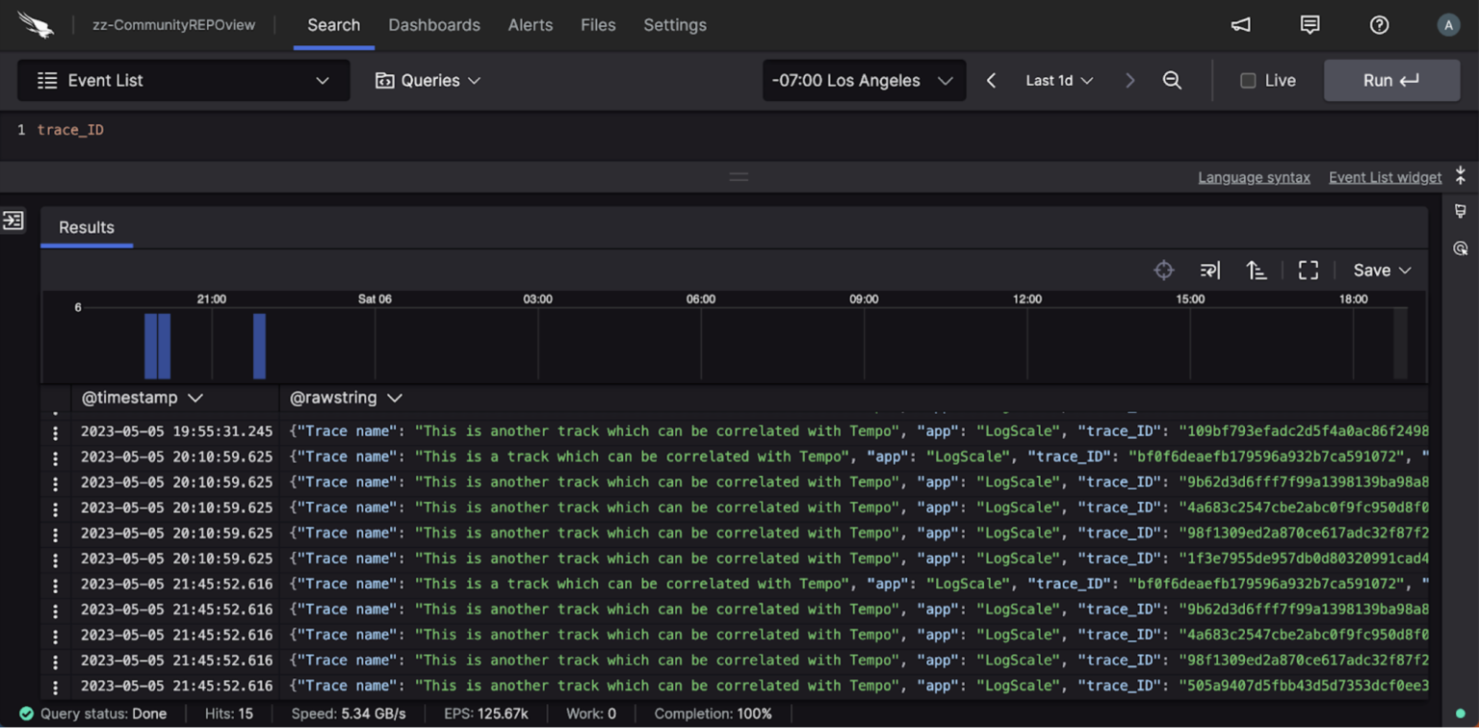Enter fullscreen mode for results
The width and height of the screenshot is (1479, 728).
(x=1308, y=271)
